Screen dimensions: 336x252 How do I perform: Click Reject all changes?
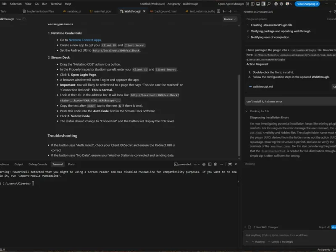[324, 227]
